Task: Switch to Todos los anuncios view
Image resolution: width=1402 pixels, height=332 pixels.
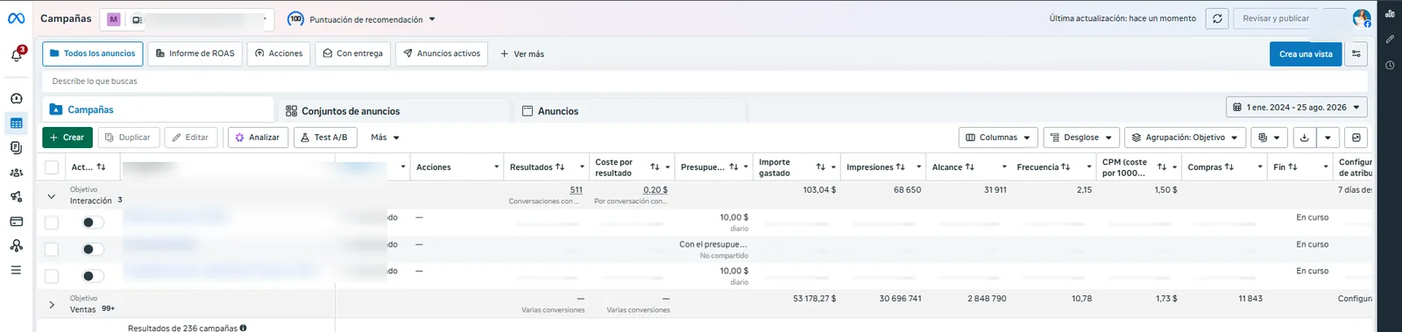Action: tap(92, 53)
